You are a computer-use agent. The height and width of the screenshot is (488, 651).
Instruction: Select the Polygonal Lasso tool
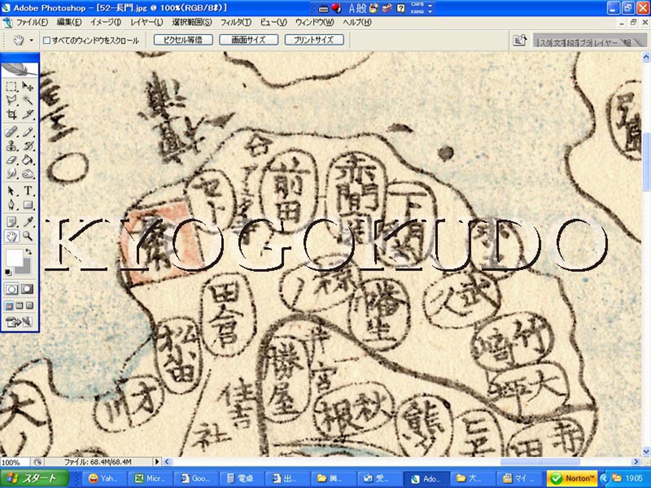point(11,100)
